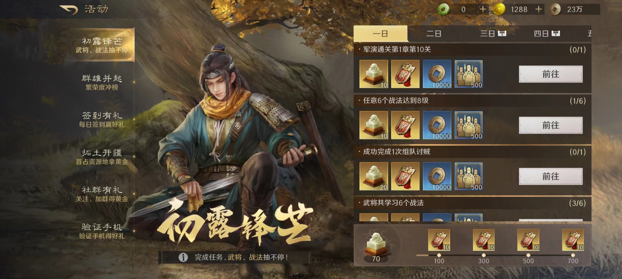Screen dimensions: 622x279
Task: Tap jade seal icon showing 70 points
Action: point(376,245)
